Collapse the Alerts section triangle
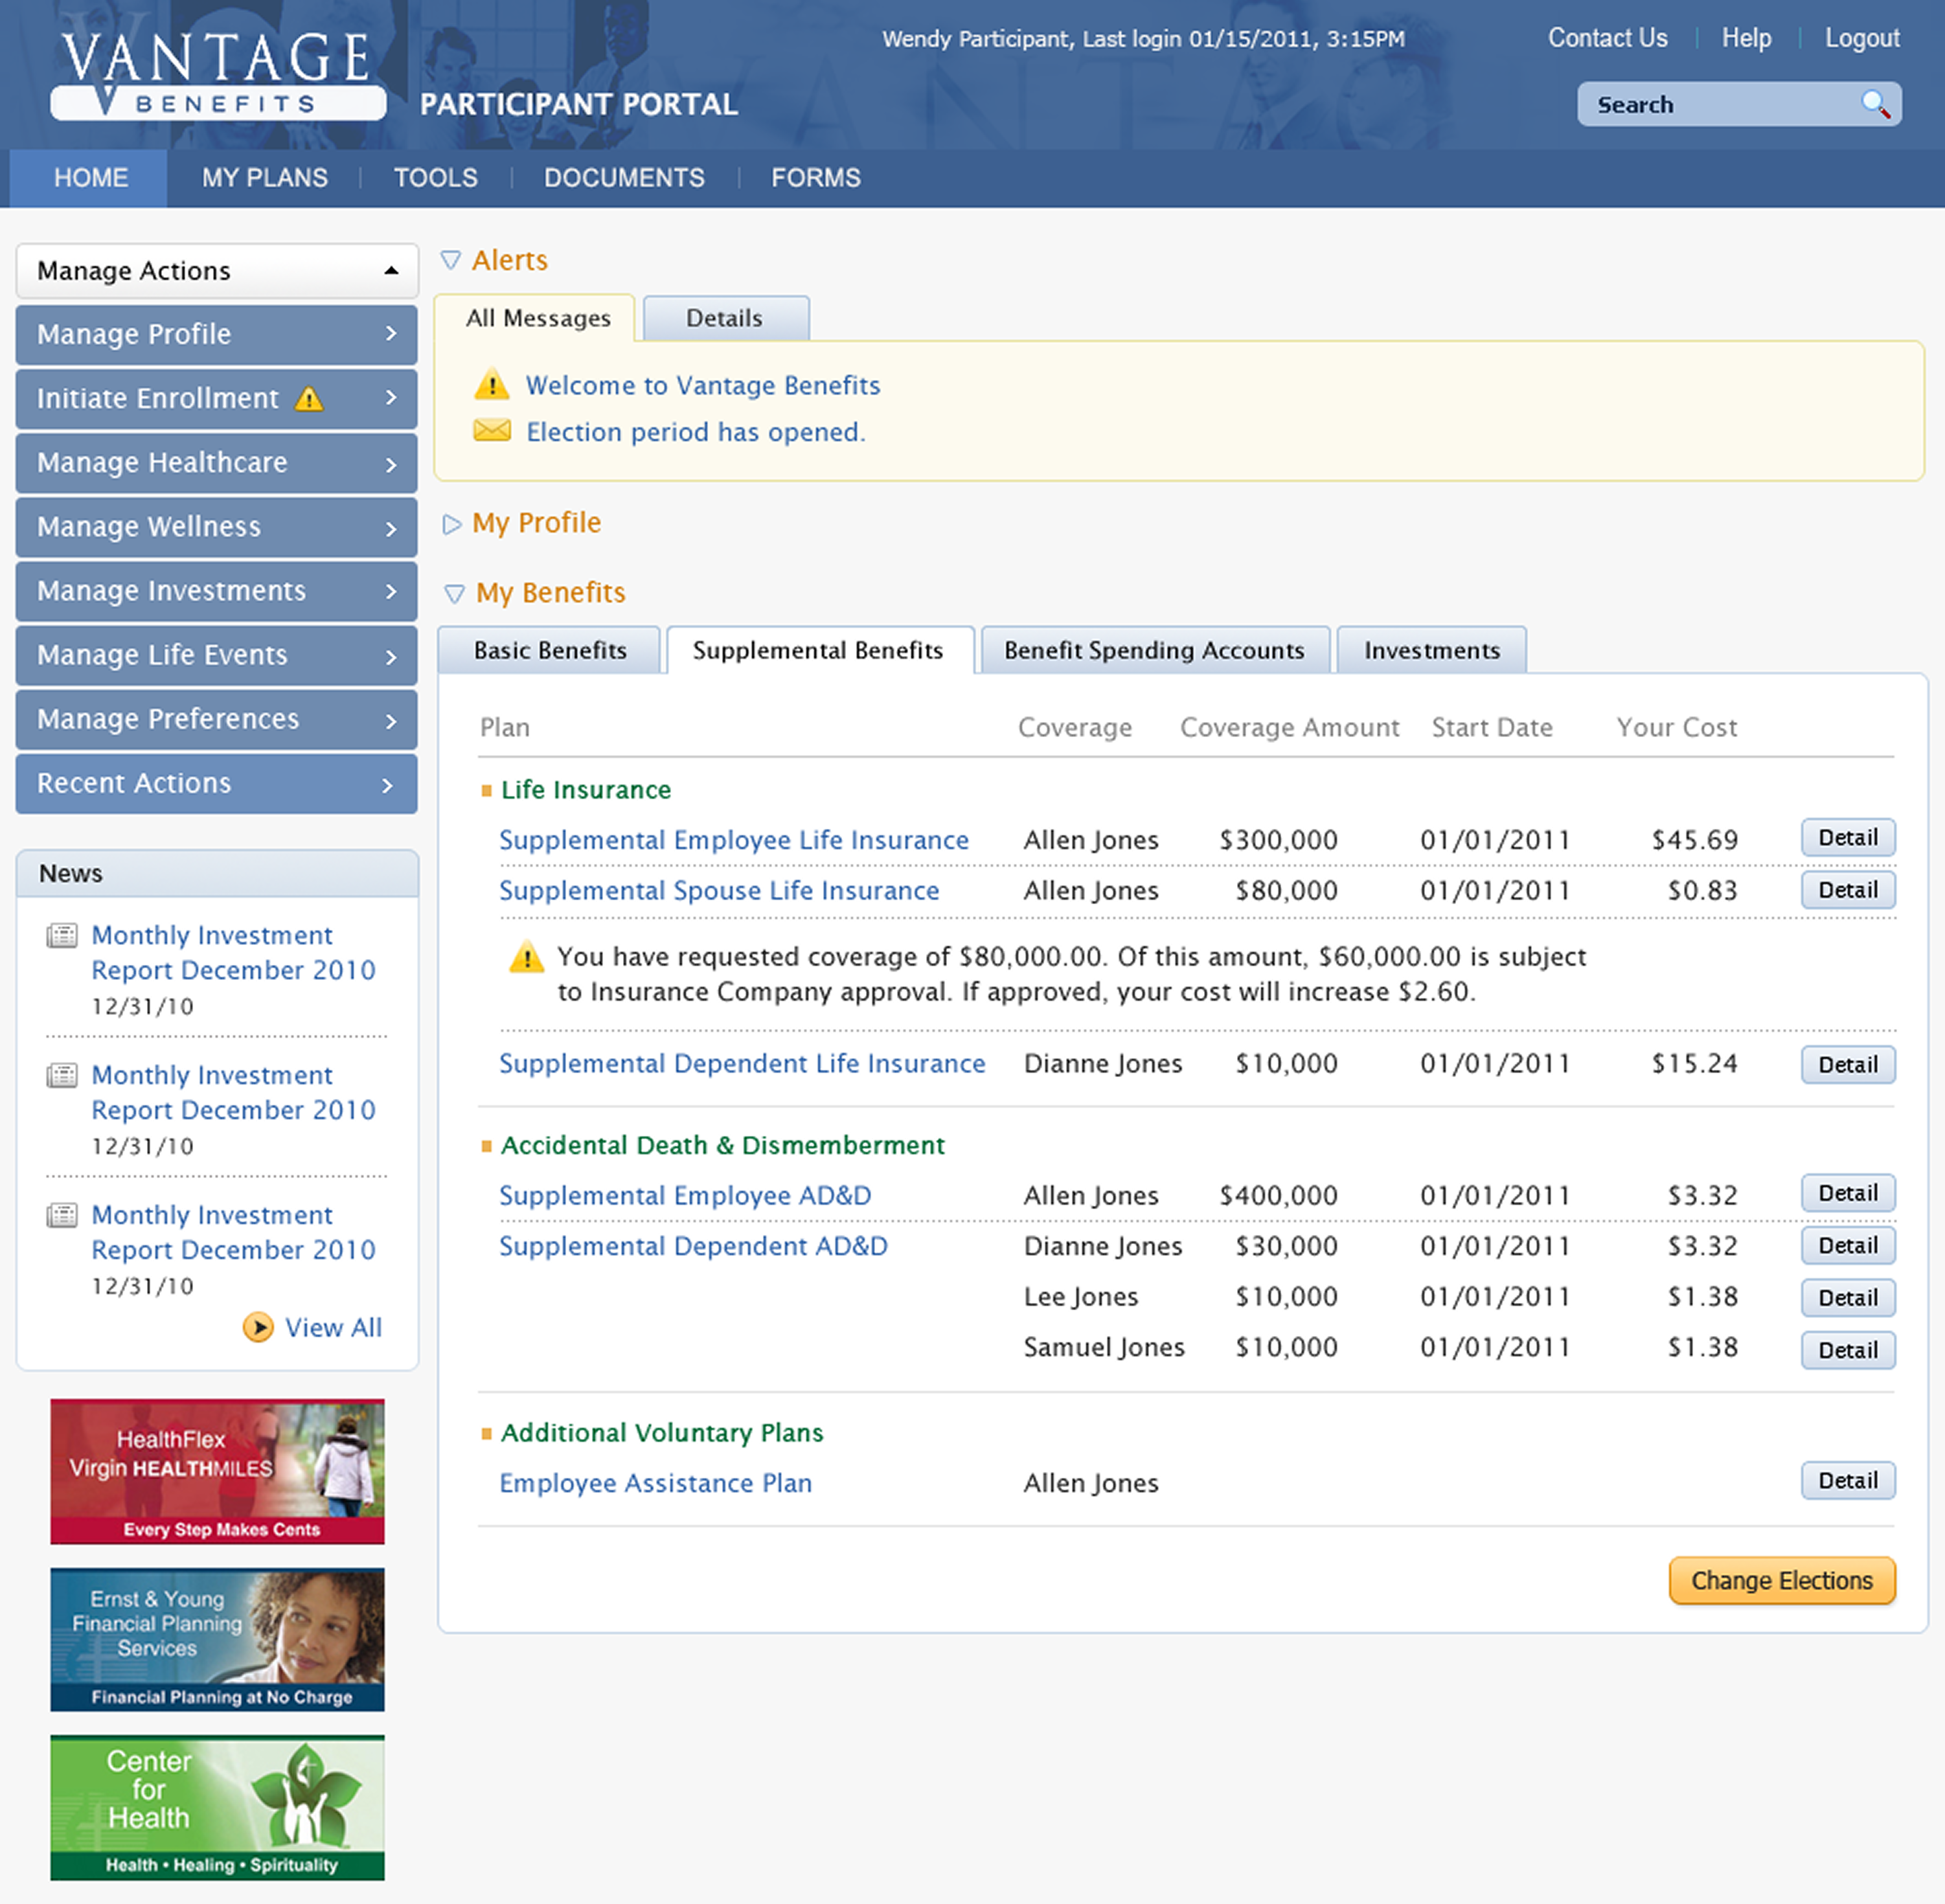Image resolution: width=1945 pixels, height=1904 pixels. coord(451,260)
